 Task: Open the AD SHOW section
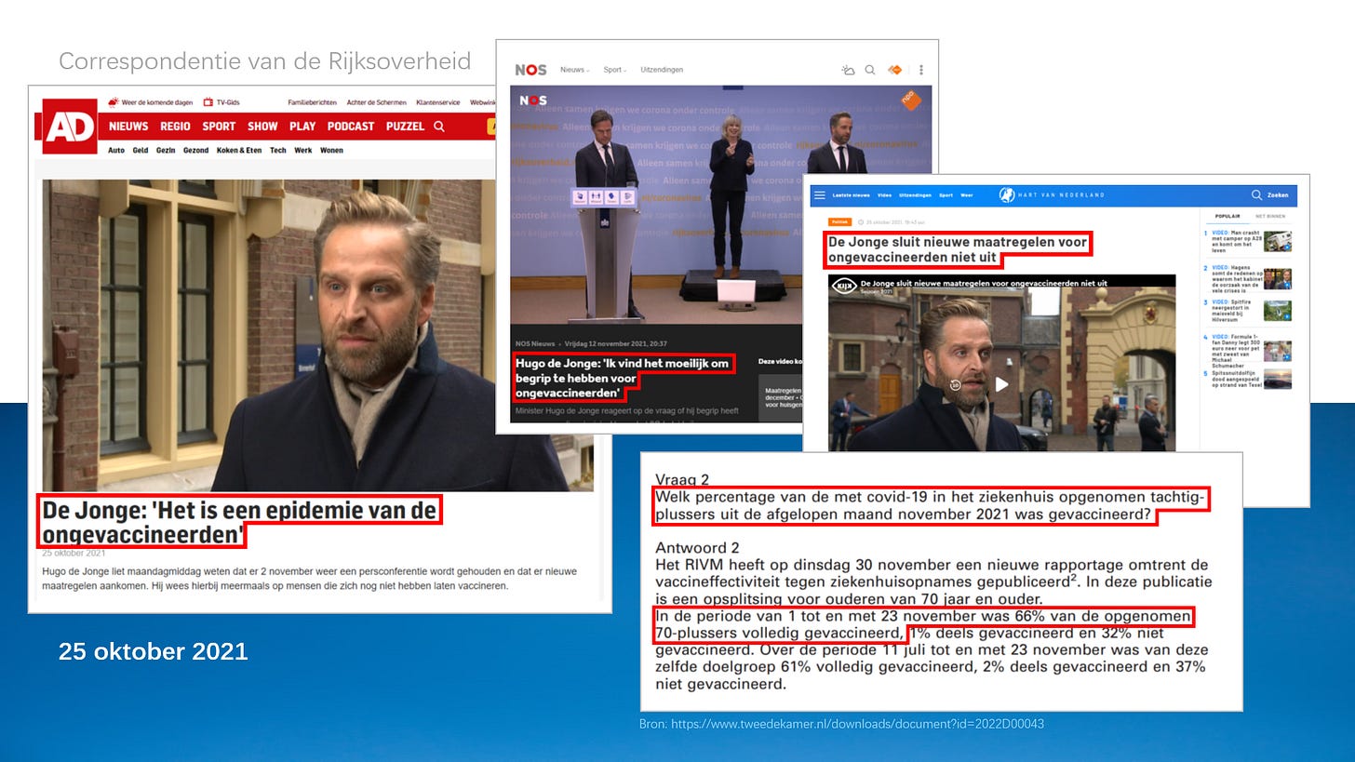[x=262, y=127]
